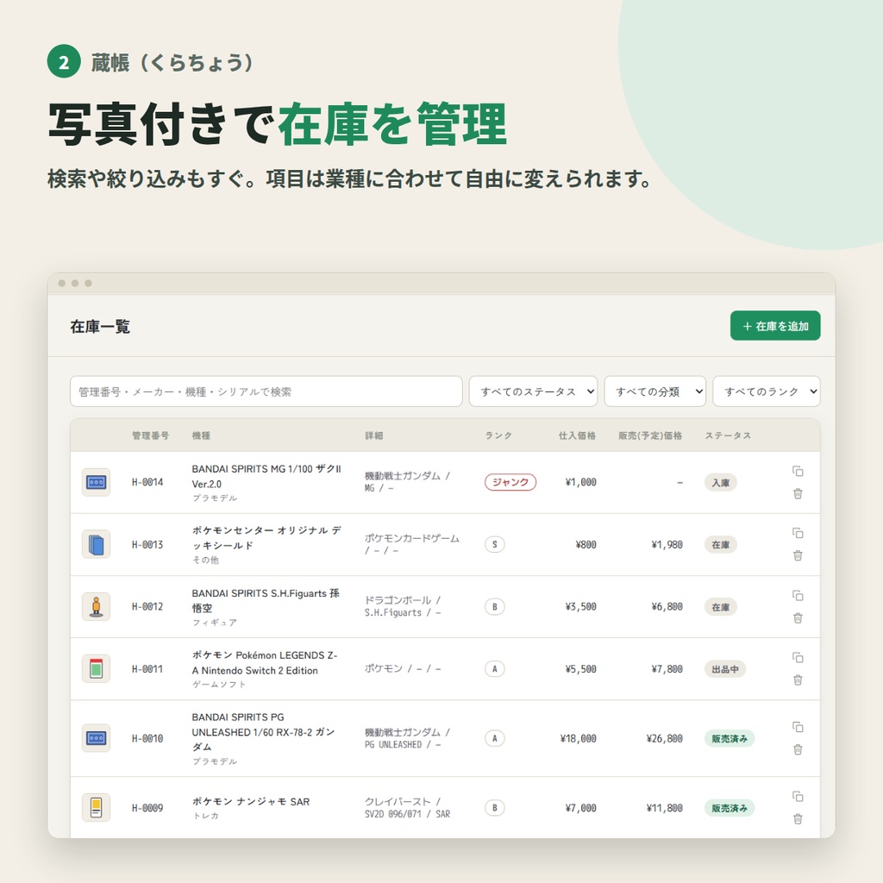Click the ジャンク rank badge
Image resolution: width=883 pixels, height=883 pixels.
pos(510,482)
